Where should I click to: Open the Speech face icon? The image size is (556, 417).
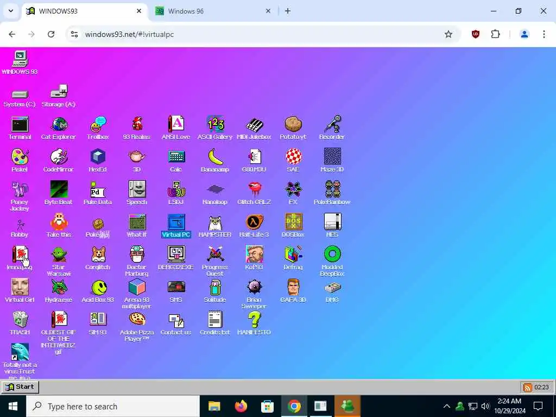[x=137, y=193]
